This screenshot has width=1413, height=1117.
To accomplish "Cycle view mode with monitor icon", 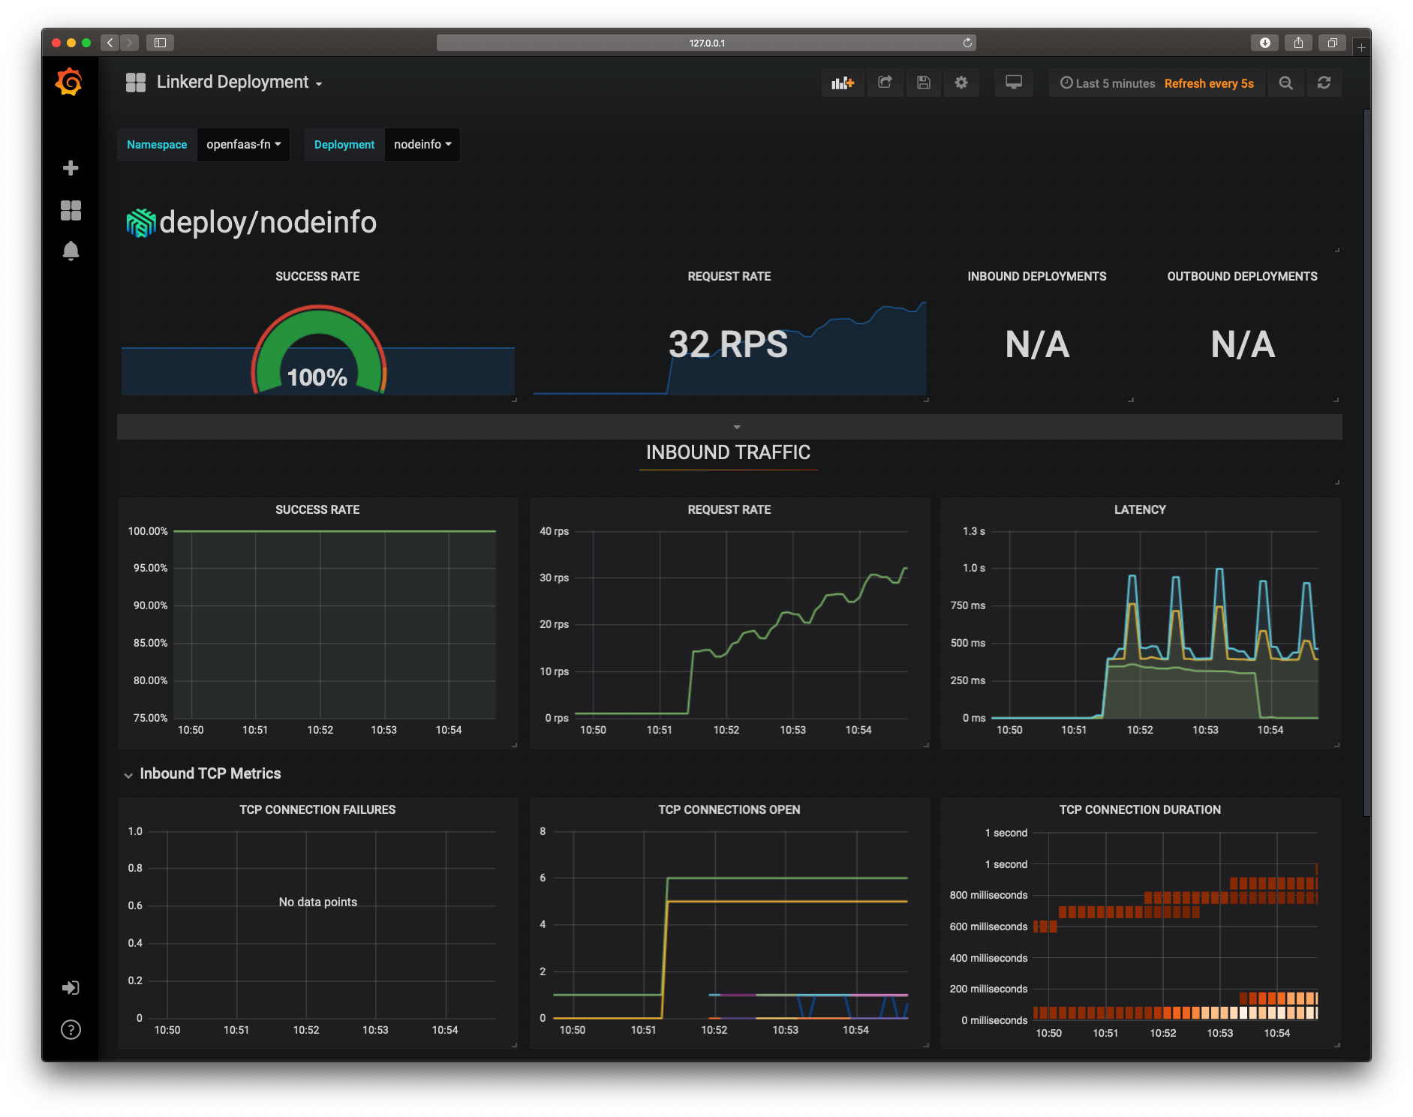I will 1014,83.
